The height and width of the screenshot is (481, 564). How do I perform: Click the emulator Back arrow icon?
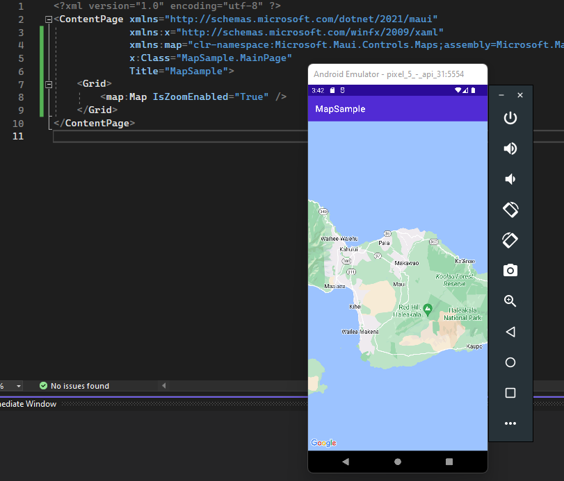tap(510, 331)
